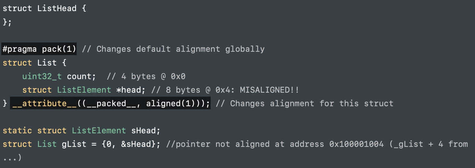Image resolution: width=475 pixels, height=168 pixels.
Task: Click the closing brace of ListHead struct
Action: point(5,22)
